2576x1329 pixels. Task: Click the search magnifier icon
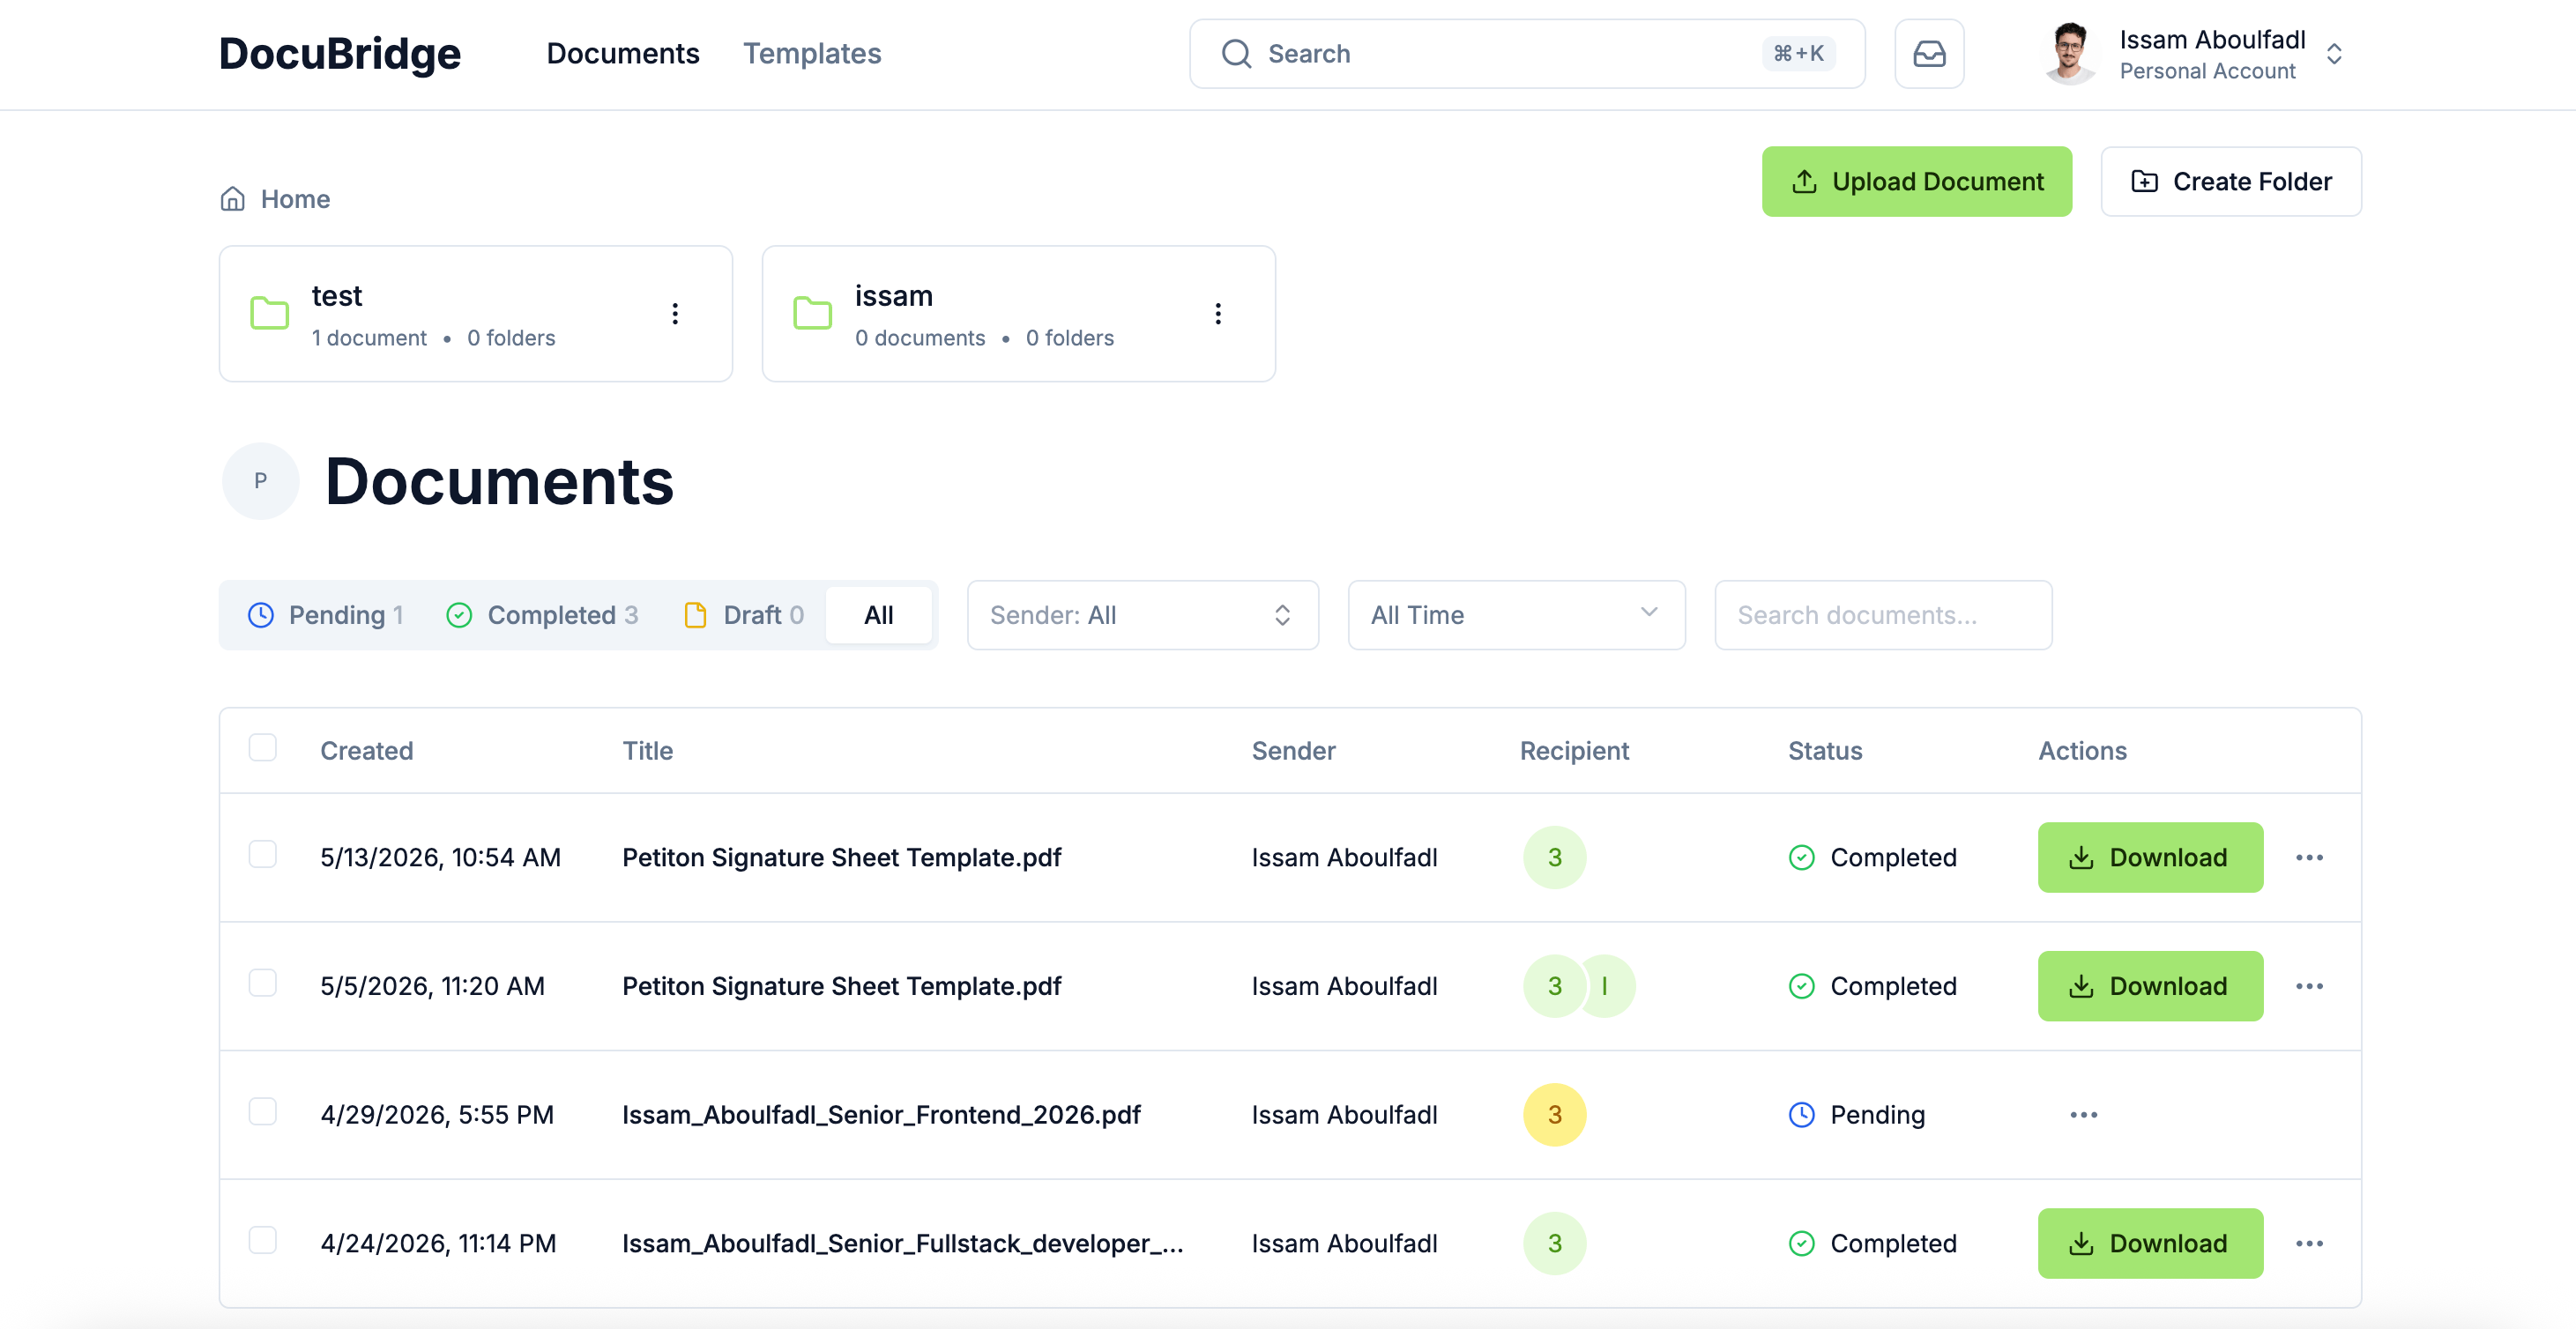coord(1237,54)
